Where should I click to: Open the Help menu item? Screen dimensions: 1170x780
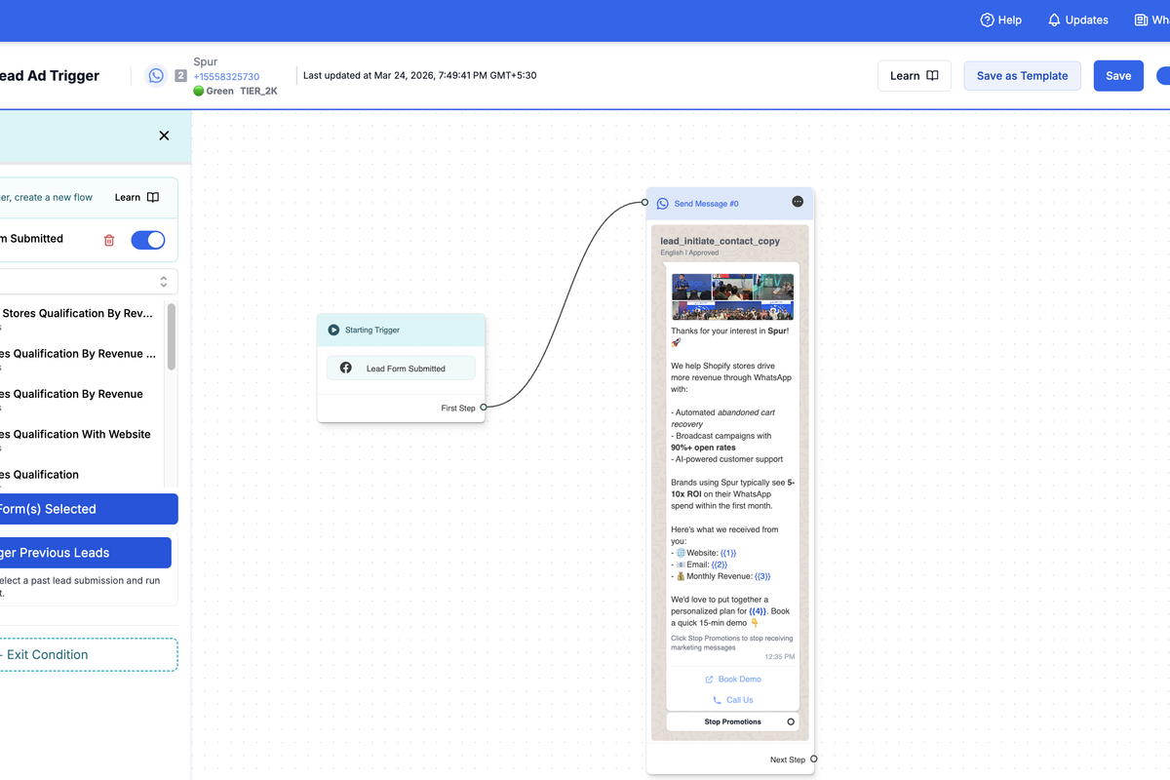1000,19
